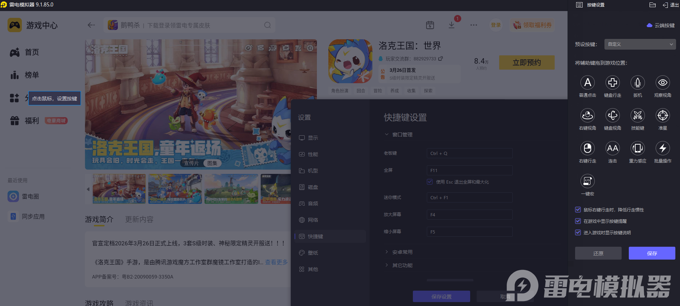The image size is (680, 306).
Task: Open the downloads icon with red badge
Action: pos(452,25)
